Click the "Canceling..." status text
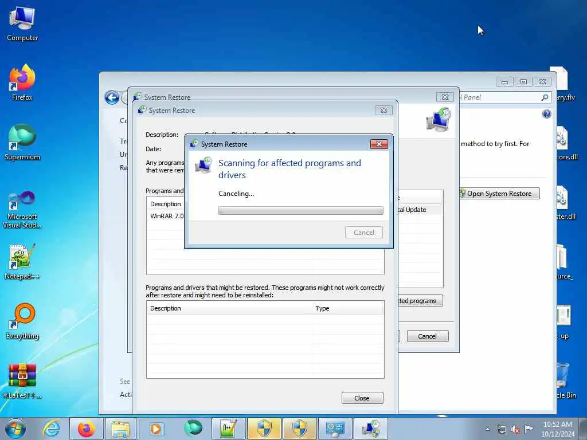Image resolution: width=587 pixels, height=440 pixels. tap(236, 194)
